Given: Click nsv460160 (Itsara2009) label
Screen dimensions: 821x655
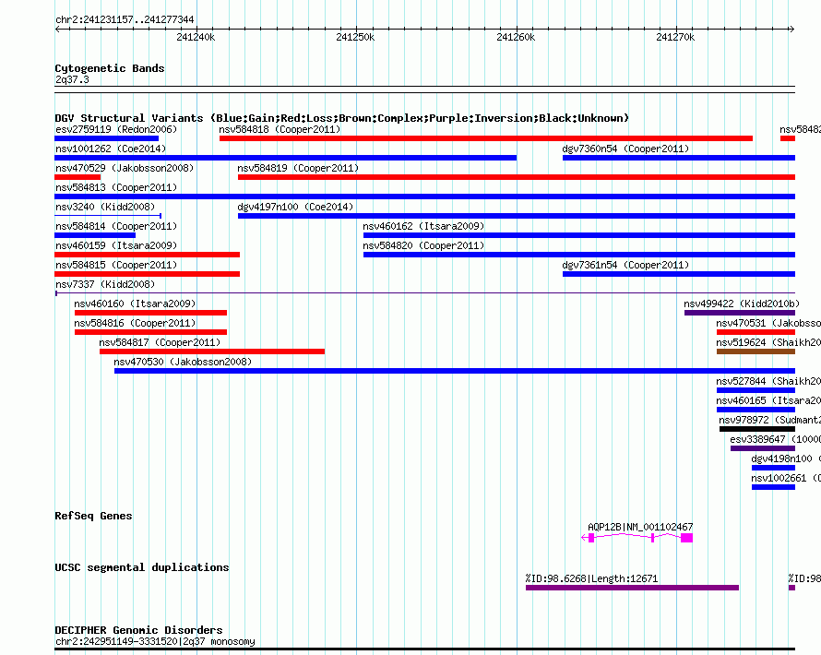Looking at the screenshot, I should click(135, 304).
